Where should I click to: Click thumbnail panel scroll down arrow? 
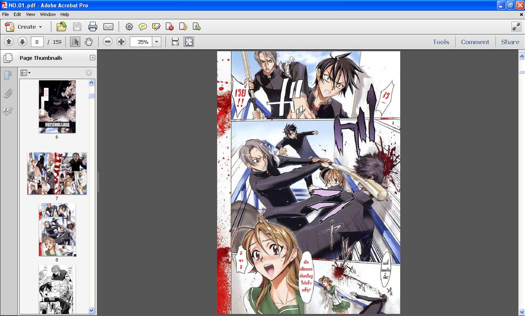91,311
